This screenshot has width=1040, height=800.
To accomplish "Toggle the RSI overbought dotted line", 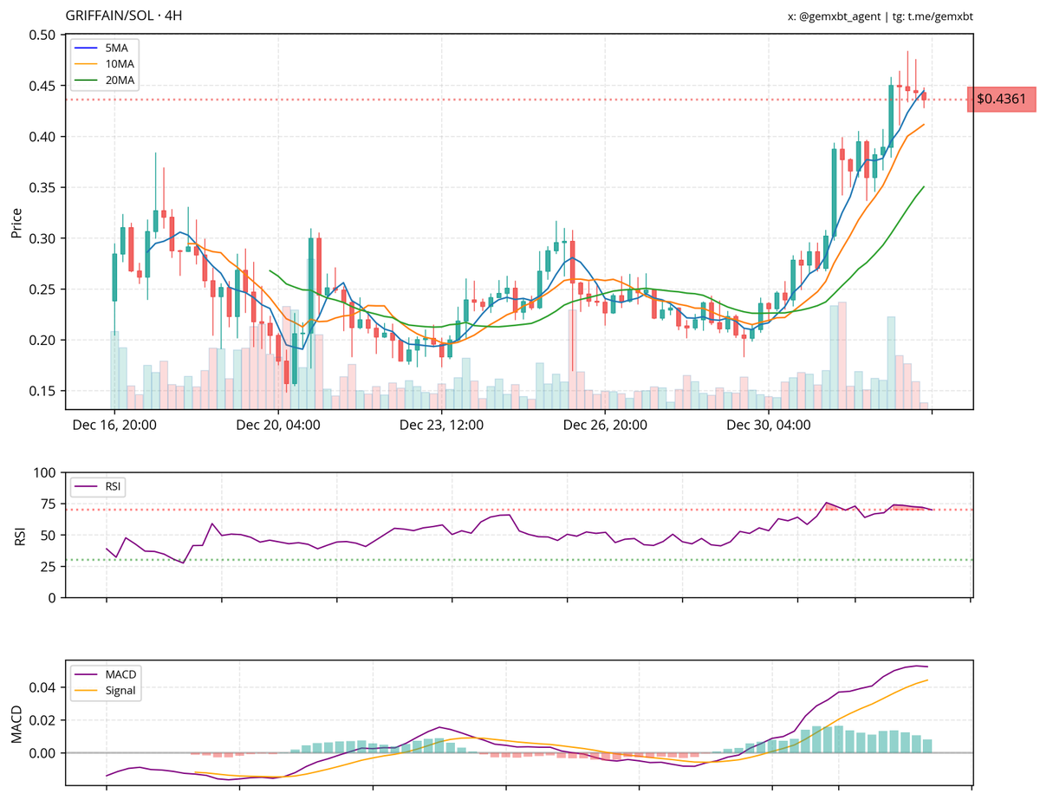I will pyautogui.click(x=520, y=511).
